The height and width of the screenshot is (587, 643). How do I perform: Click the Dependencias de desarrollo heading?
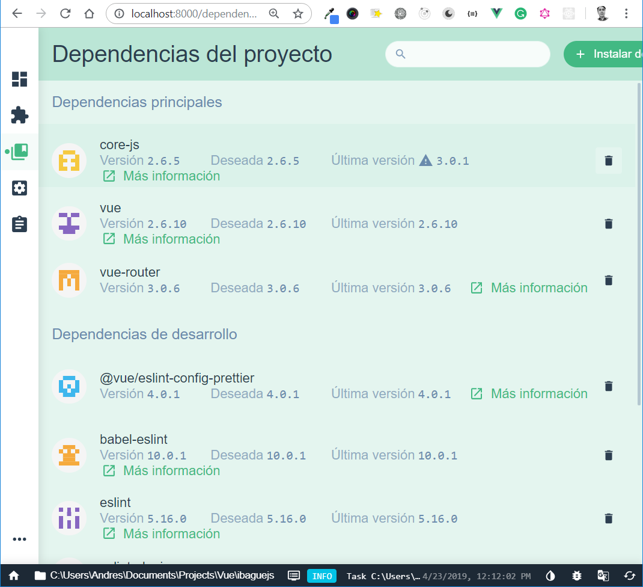pyautogui.click(x=144, y=334)
